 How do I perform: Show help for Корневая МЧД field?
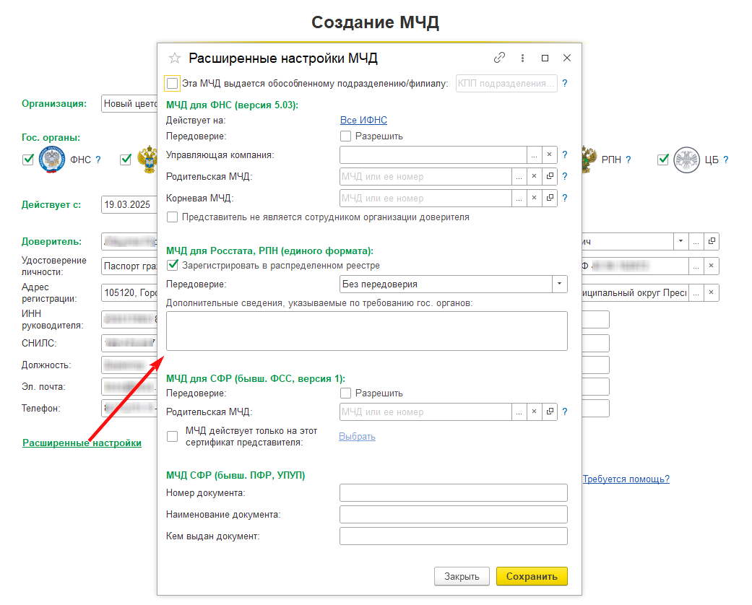click(565, 198)
